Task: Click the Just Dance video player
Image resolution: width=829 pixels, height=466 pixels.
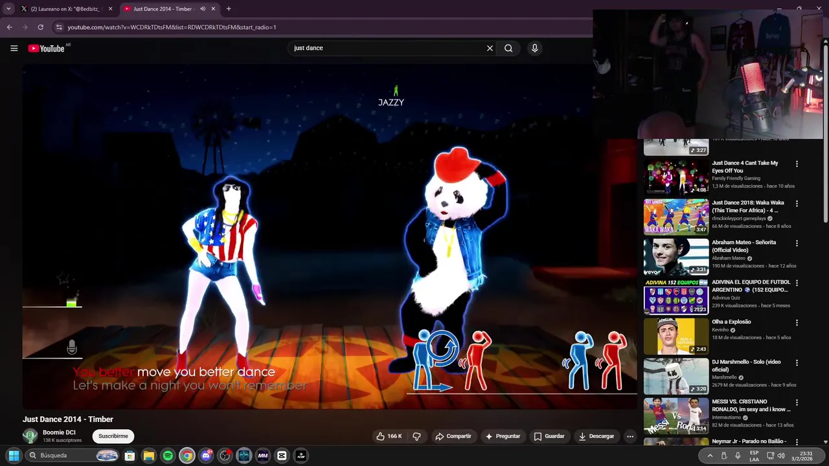Action: point(330,238)
